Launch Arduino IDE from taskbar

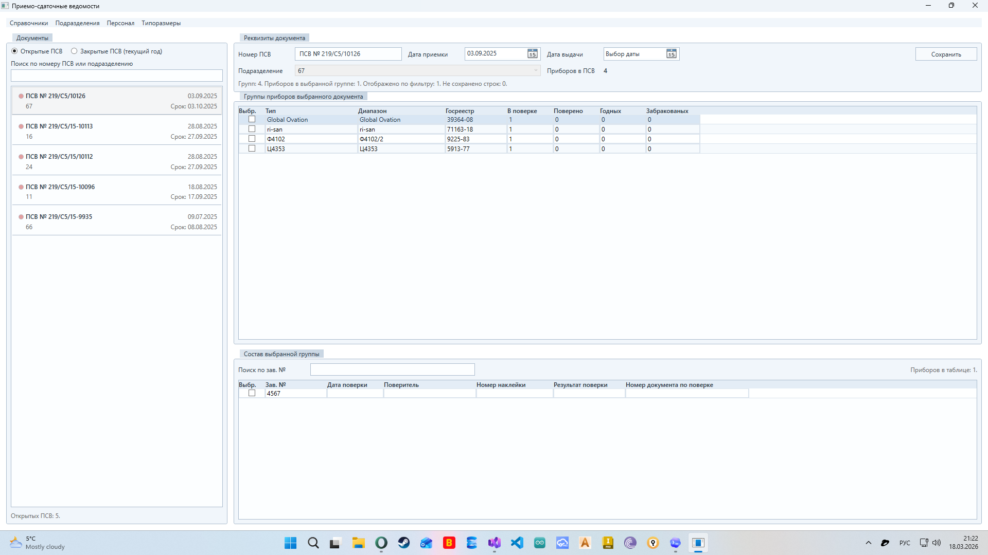pyautogui.click(x=540, y=543)
